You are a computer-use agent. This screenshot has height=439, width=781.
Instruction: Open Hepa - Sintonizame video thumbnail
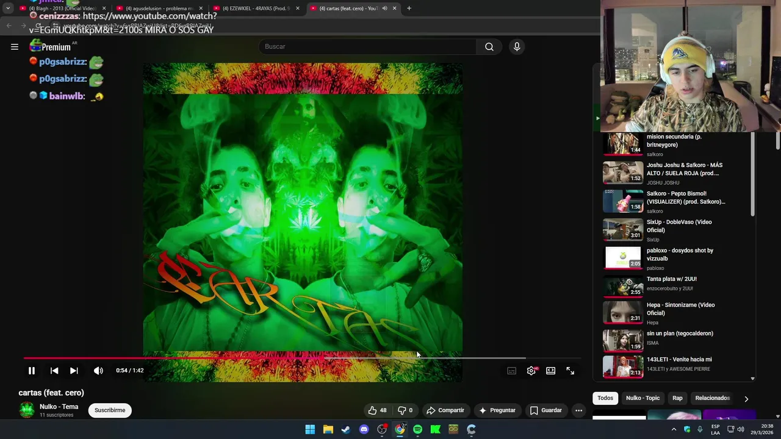pos(623,313)
